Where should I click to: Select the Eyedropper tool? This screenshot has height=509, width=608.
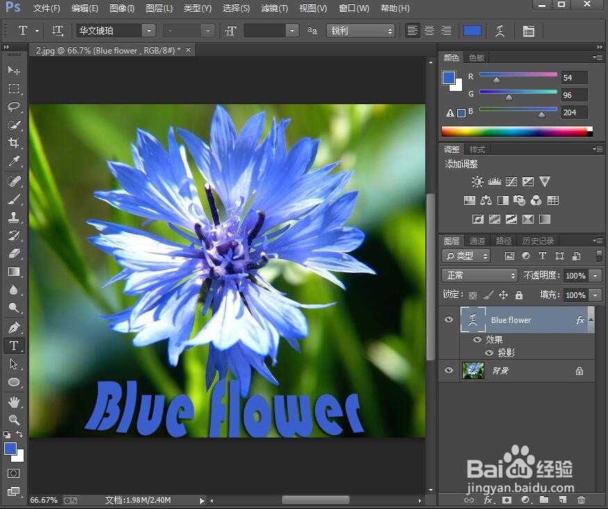tap(14, 161)
